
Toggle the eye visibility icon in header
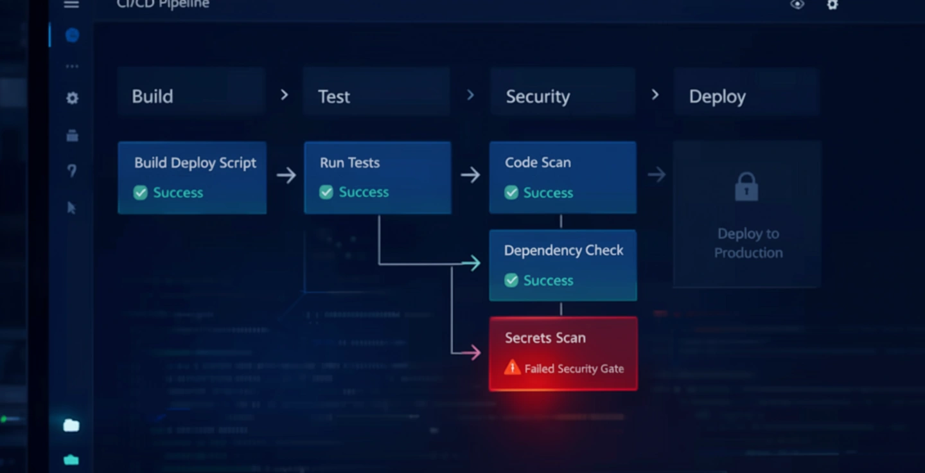797,5
